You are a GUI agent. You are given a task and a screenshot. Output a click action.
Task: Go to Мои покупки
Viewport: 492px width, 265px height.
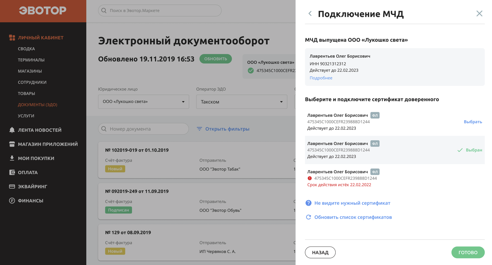pos(36,158)
